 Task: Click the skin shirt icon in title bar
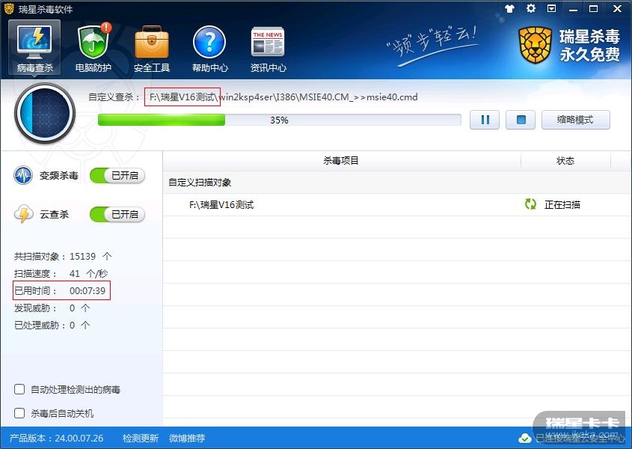coord(509,8)
